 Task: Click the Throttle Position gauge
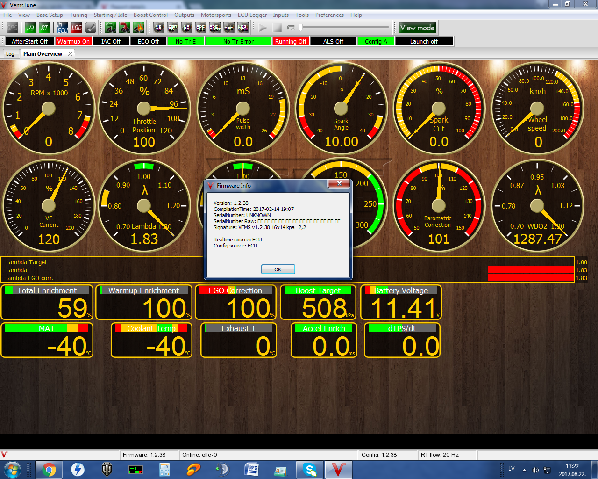[144, 109]
